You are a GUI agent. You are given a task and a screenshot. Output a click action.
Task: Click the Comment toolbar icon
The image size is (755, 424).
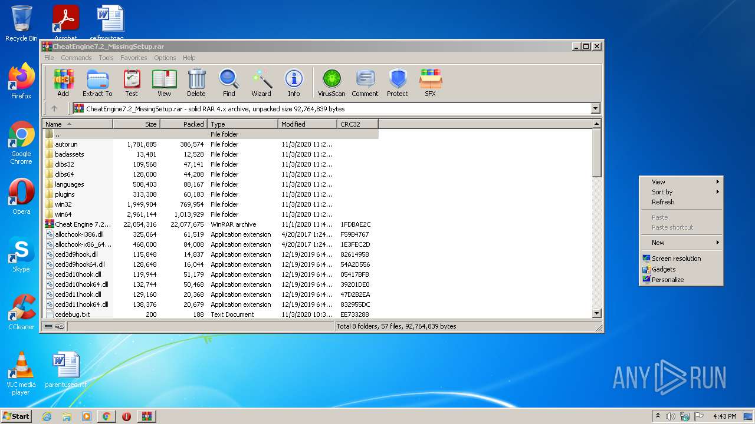point(365,82)
